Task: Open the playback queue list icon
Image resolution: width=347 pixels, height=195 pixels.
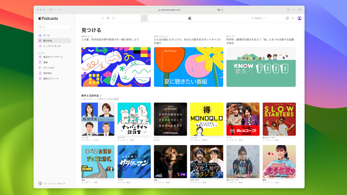Action: click(293, 18)
